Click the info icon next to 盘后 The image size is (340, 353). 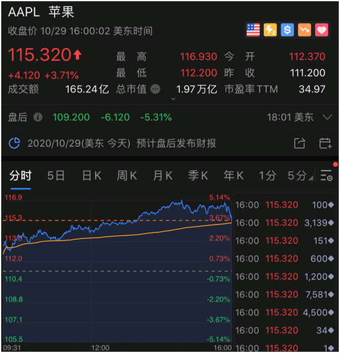38,117
